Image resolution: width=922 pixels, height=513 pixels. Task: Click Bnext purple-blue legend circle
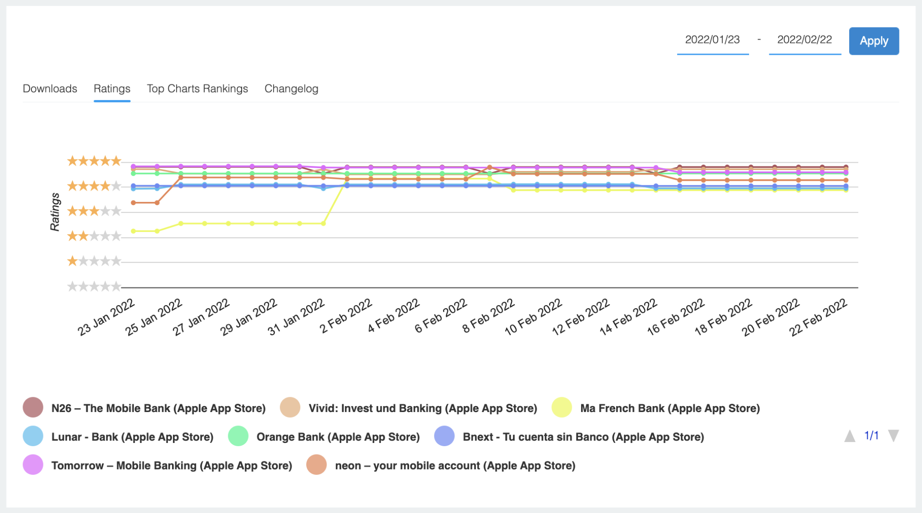pyautogui.click(x=444, y=436)
